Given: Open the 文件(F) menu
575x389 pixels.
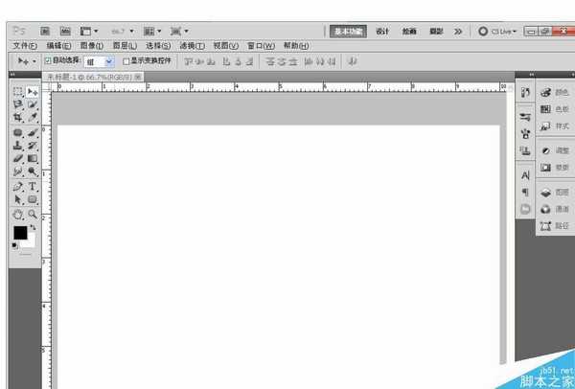Looking at the screenshot, I should tap(25, 45).
